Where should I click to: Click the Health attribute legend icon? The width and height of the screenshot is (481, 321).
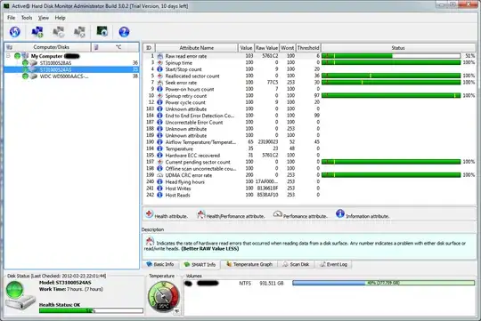coord(149,213)
